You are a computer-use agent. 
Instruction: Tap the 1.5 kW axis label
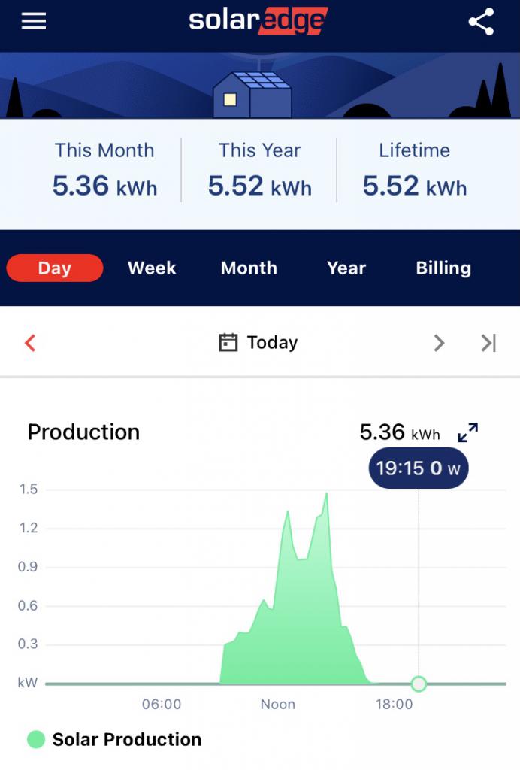(29, 489)
